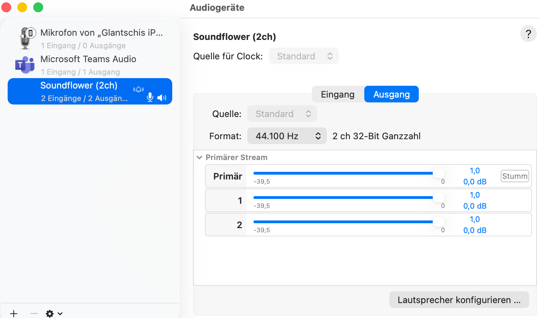The height and width of the screenshot is (318, 540).
Task: Click the iPhone microphone device icon
Action: coord(26,38)
